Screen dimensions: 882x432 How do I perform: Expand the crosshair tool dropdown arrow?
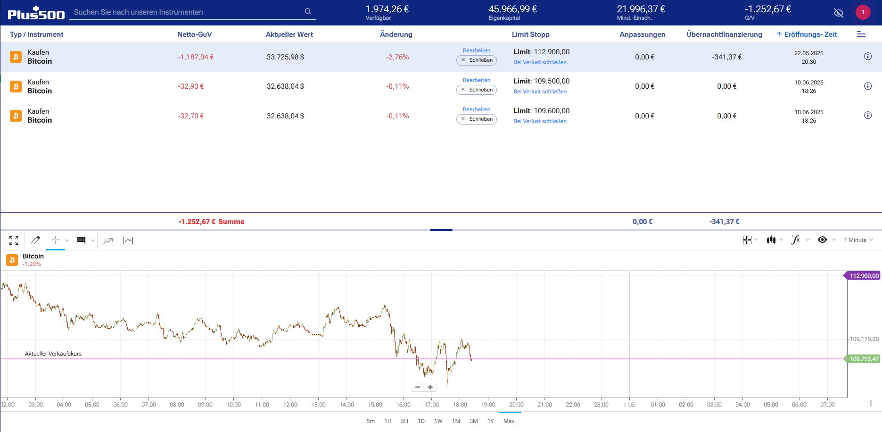(x=67, y=241)
